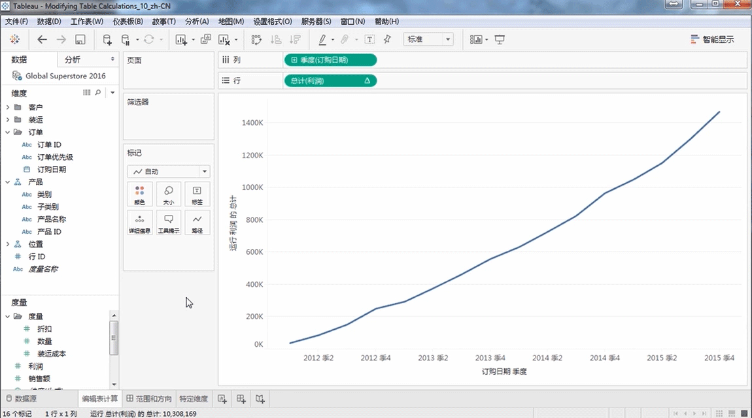Collapse the 订单 folder in dimensions
752x418 pixels.
tap(8, 132)
